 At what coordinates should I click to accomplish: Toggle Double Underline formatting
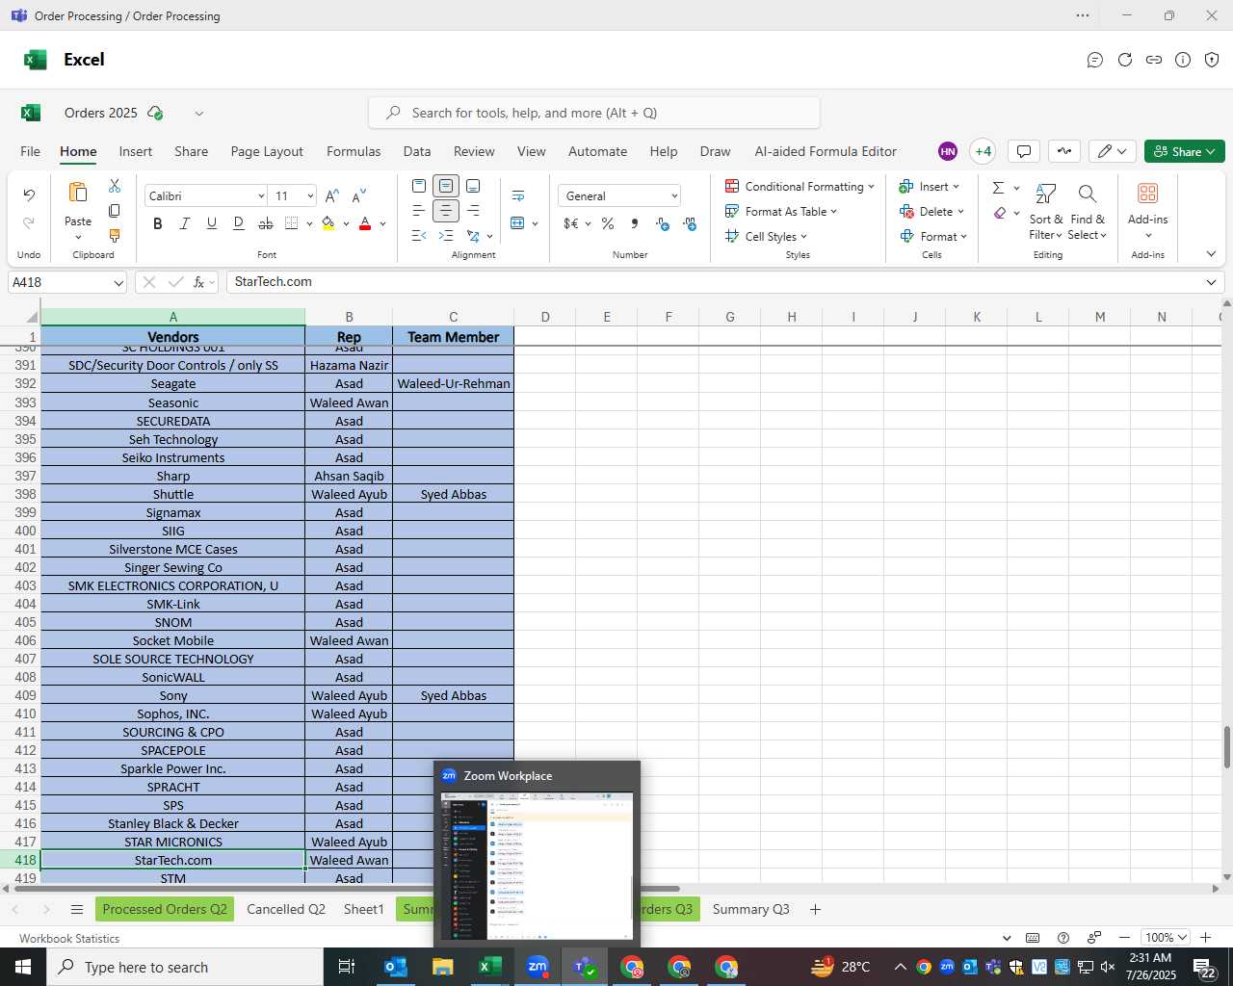239,223
